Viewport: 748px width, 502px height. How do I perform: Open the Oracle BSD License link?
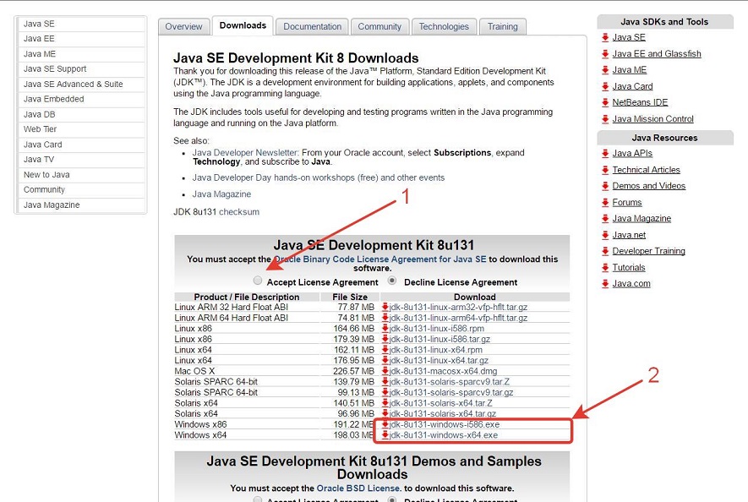tap(358, 488)
